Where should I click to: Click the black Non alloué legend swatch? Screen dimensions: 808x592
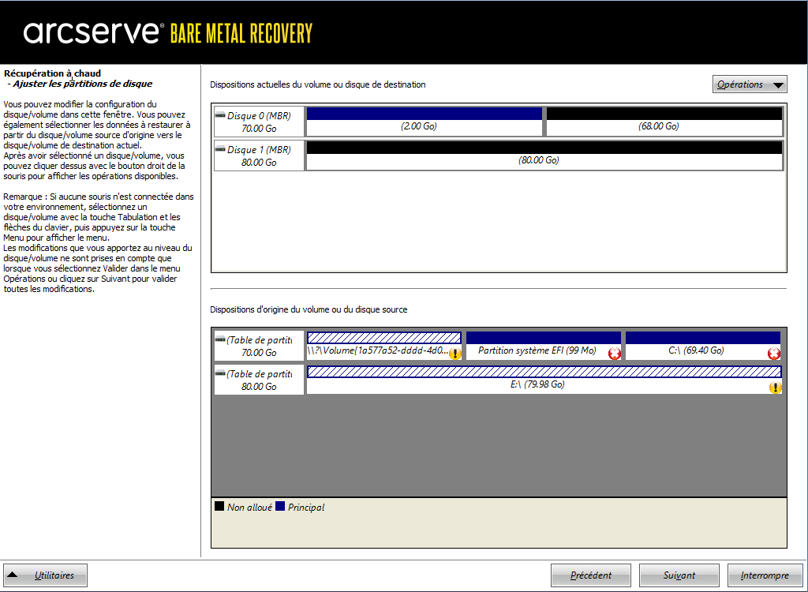point(219,507)
